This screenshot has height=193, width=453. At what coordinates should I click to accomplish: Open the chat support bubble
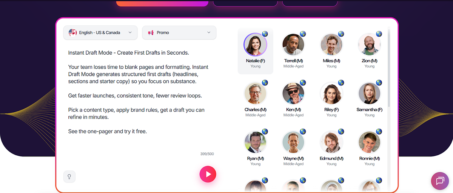pos(440,181)
